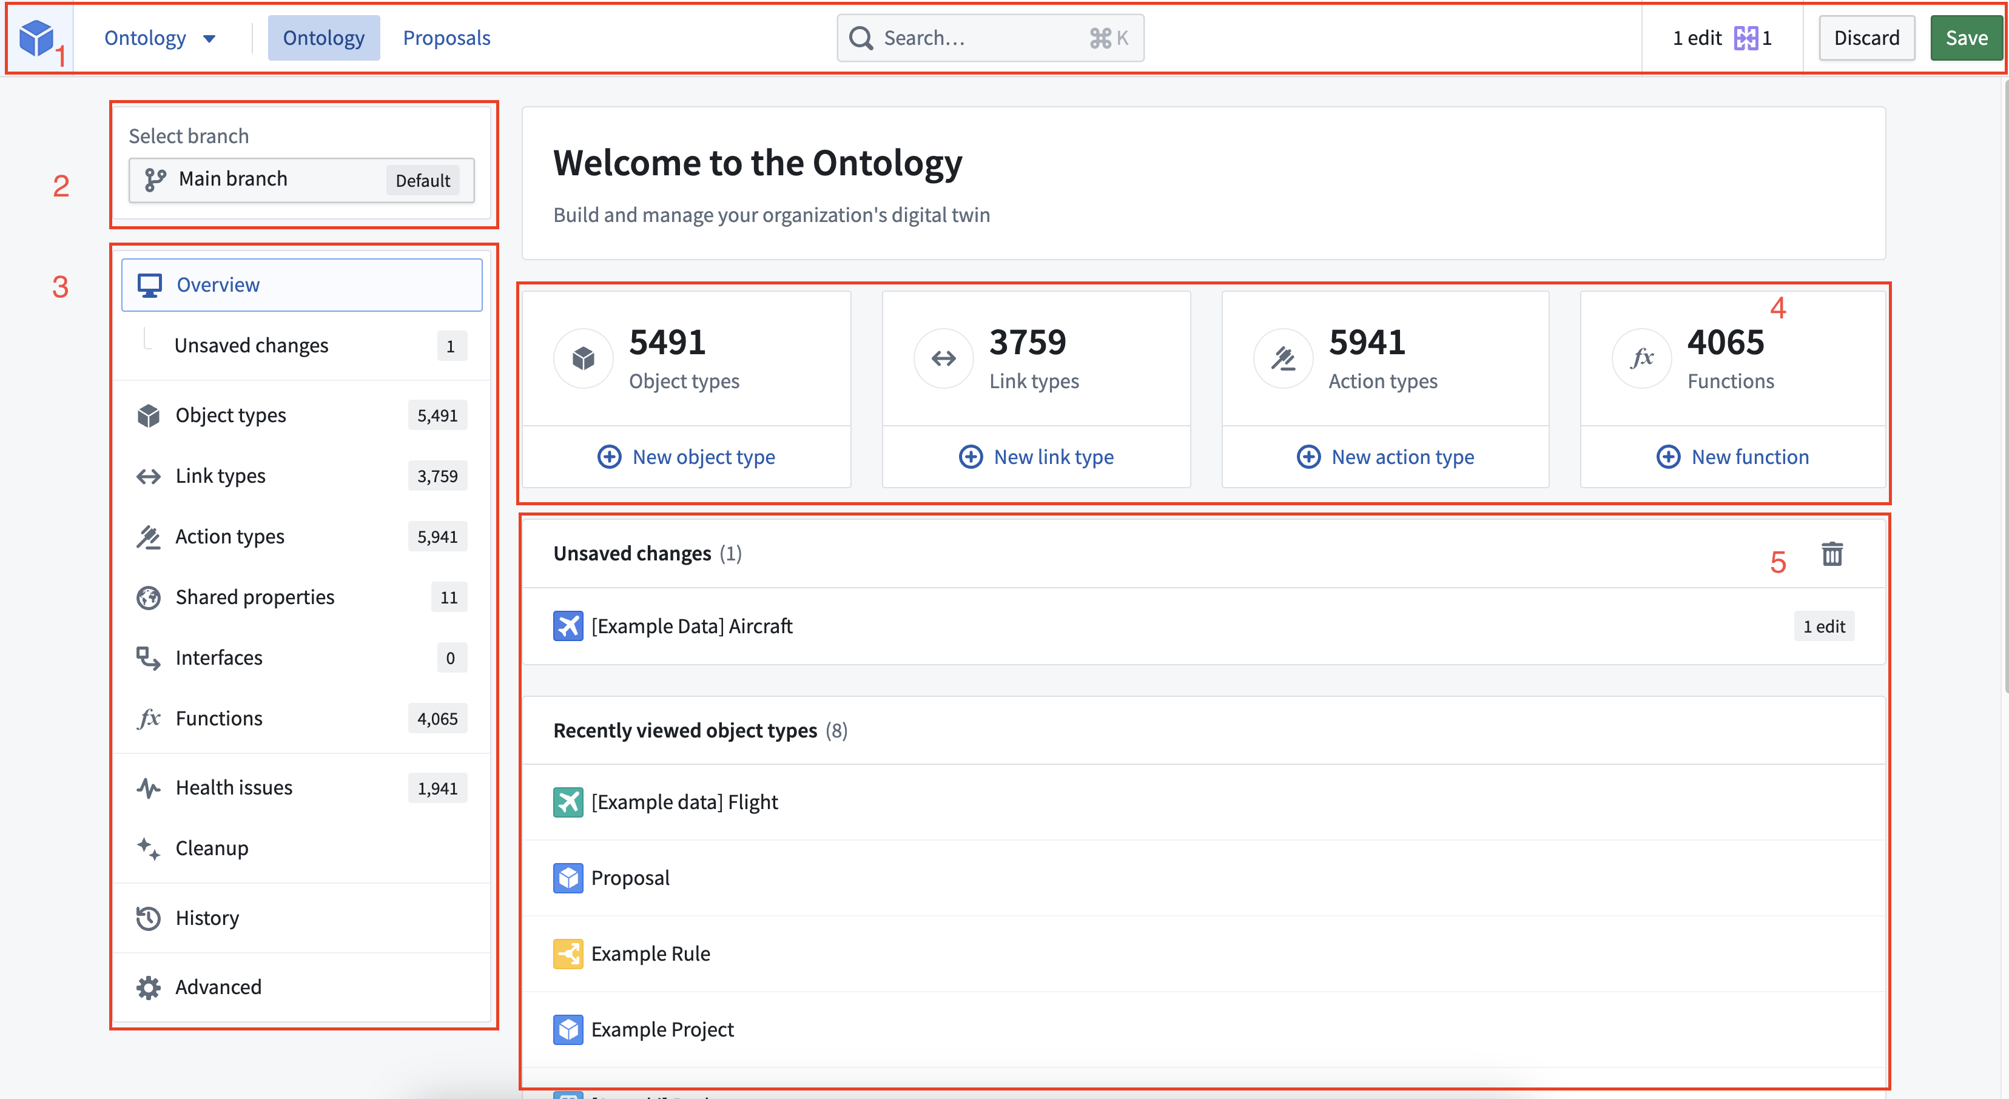The image size is (2009, 1099).
Task: Click the 3759 Link types card
Action: [x=1035, y=358]
